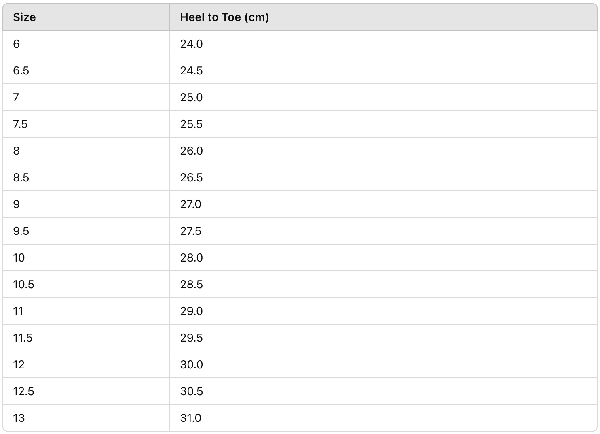600x434 pixels.
Task: Click the size 12.5 cell
Action: pos(23,391)
